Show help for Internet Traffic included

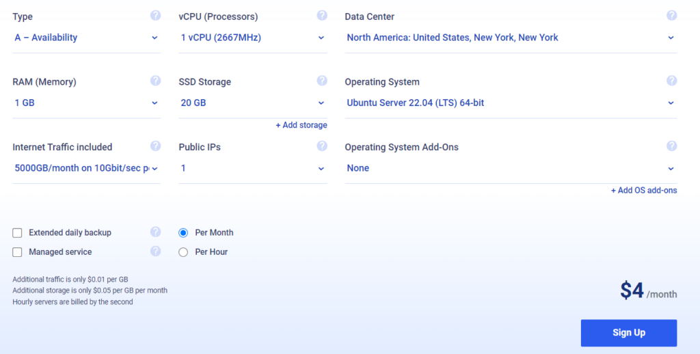tap(155, 146)
